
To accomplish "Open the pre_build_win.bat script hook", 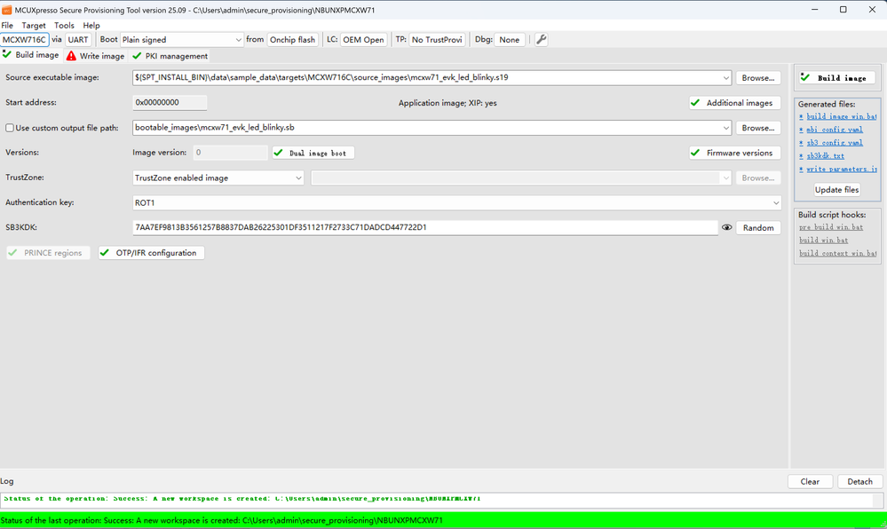I will [831, 227].
